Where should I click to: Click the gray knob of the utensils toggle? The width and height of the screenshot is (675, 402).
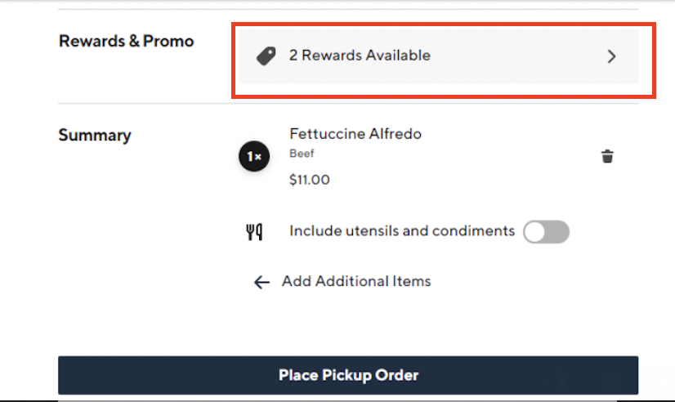click(535, 232)
